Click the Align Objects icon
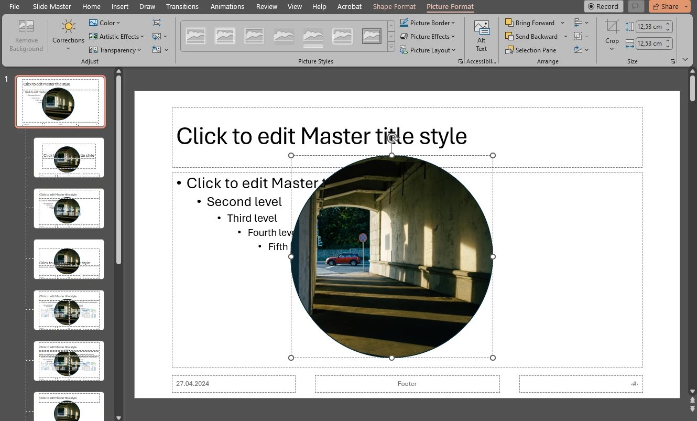 pos(579,23)
